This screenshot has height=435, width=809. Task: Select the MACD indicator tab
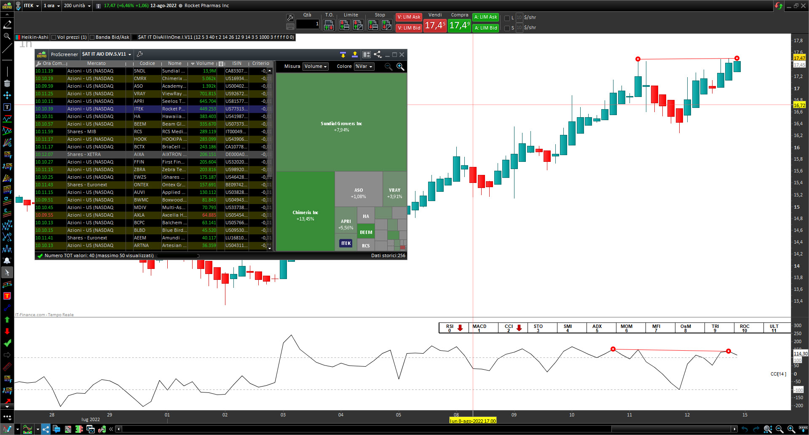coord(483,328)
